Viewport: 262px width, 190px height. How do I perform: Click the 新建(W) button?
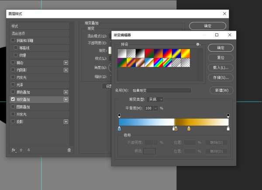(221, 90)
